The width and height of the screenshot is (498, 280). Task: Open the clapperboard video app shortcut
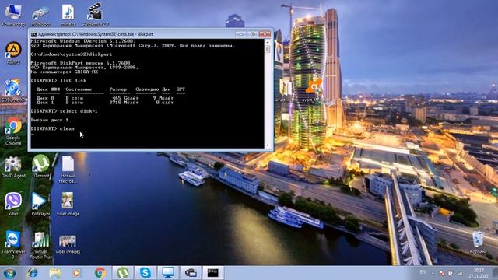pyautogui.click(x=95, y=15)
